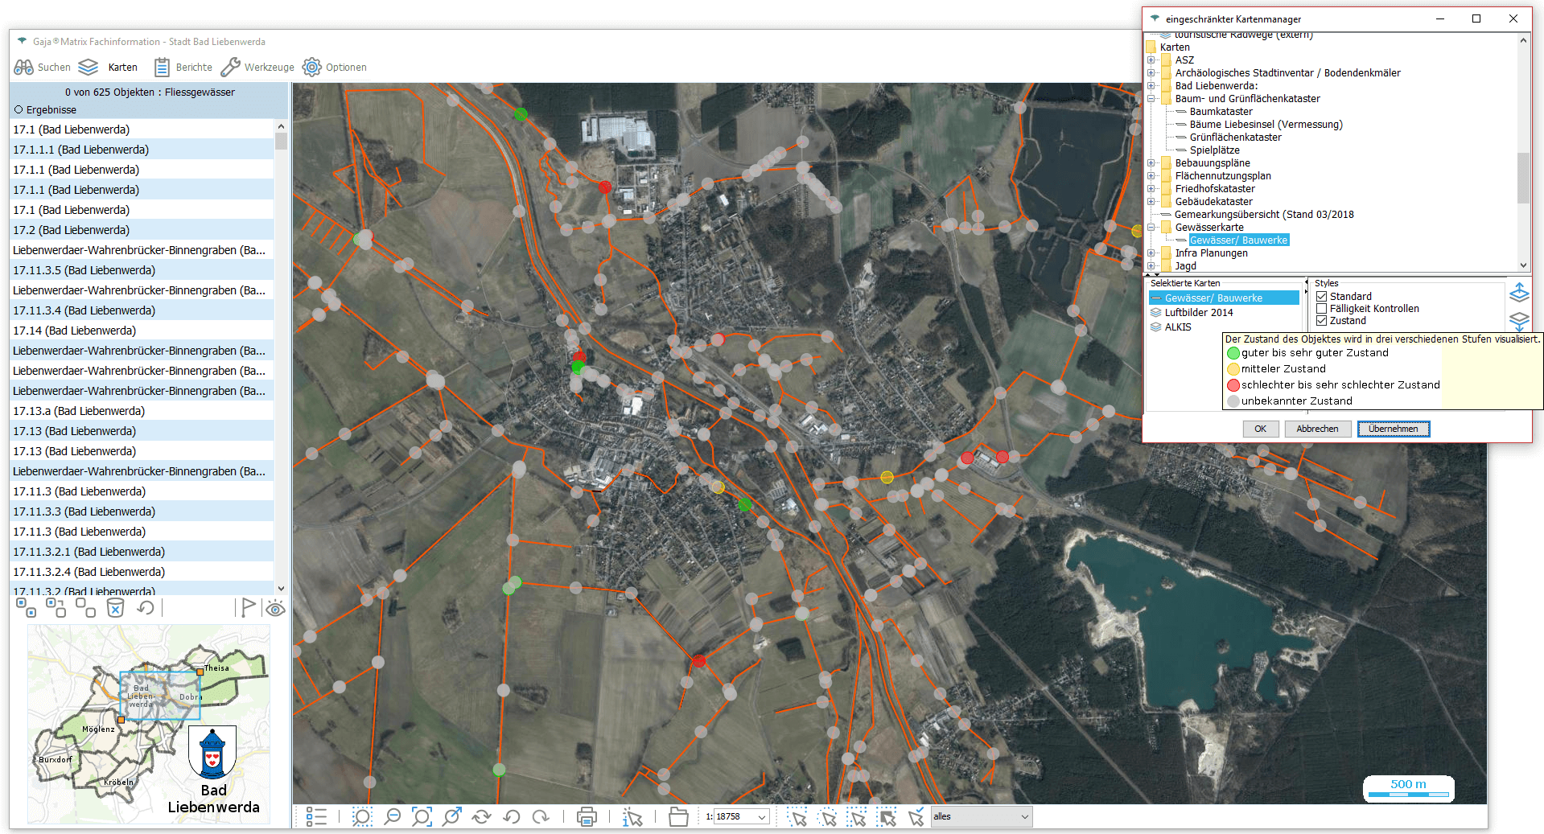Click the binoculars Suchen icon

click(x=24, y=68)
